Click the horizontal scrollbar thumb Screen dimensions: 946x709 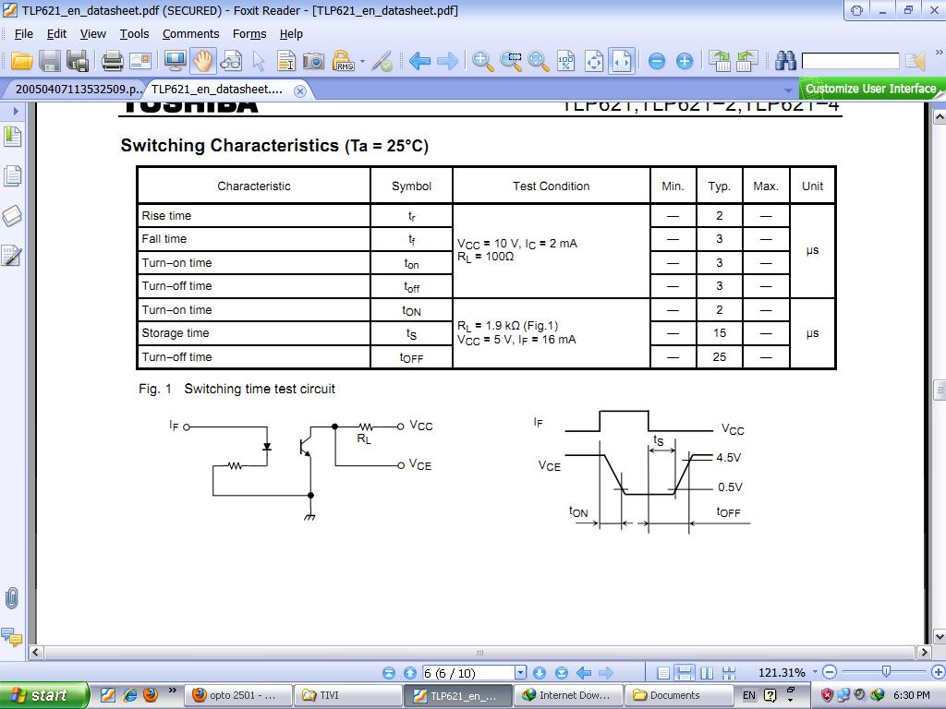click(479, 653)
